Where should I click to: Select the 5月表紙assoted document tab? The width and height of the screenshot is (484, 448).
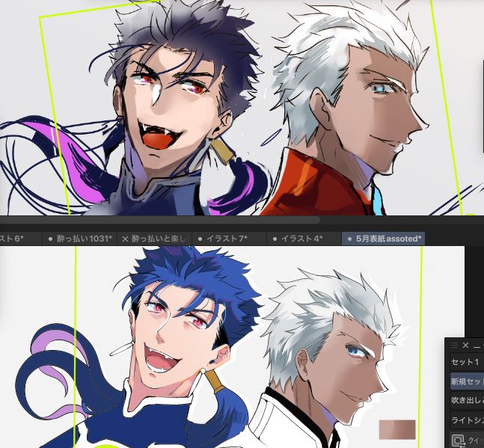pyautogui.click(x=383, y=239)
